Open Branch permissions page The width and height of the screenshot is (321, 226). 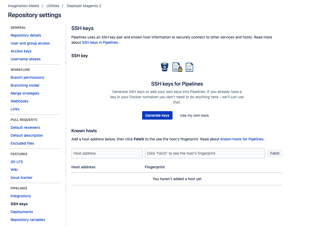(27, 77)
